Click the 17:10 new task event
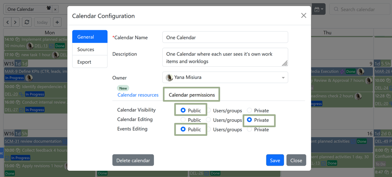The image size is (392, 177). [x=36, y=55]
